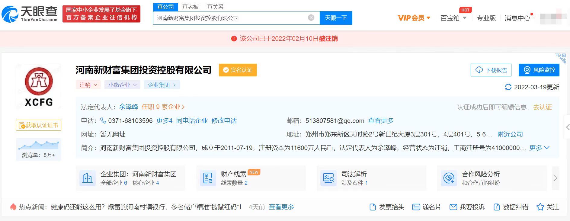
Task: Click 获取认证证书 button
Action: pos(39,125)
